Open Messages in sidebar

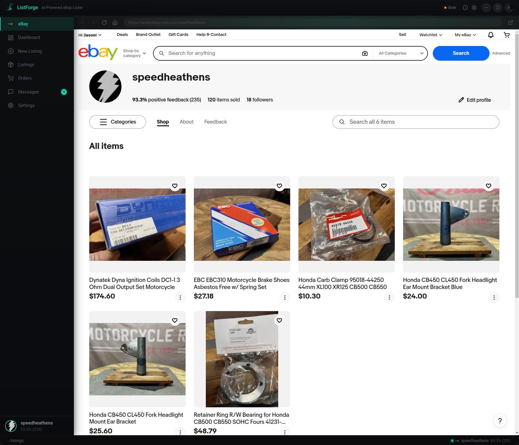click(x=37, y=92)
